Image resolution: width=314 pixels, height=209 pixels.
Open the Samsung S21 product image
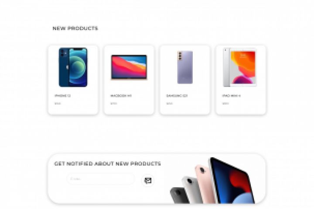[185, 67]
